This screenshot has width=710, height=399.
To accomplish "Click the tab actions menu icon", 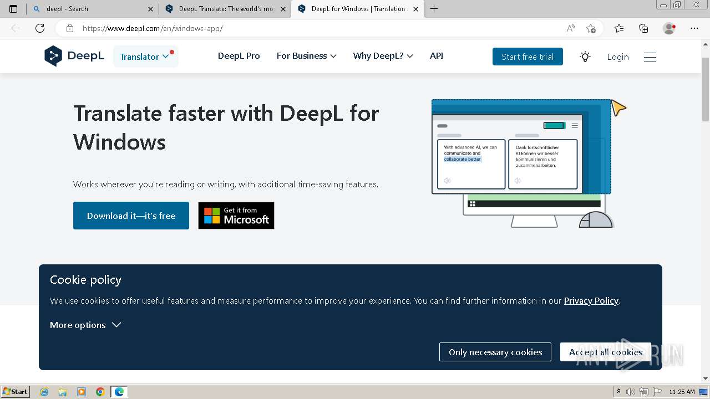I will pos(13,9).
